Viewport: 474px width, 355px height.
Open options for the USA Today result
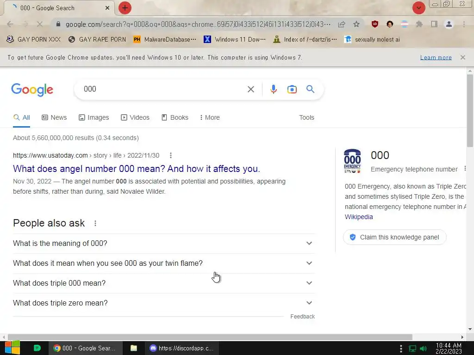pos(171,155)
